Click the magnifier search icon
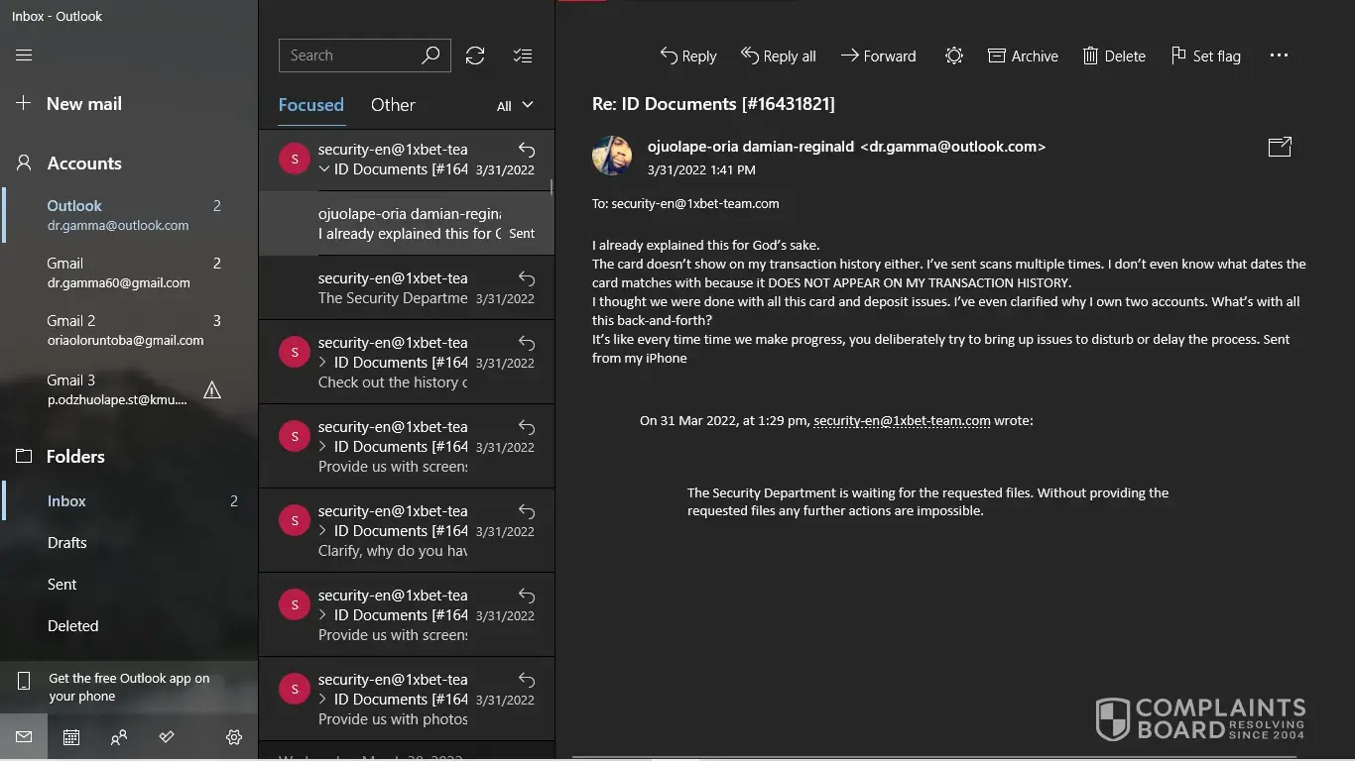Viewport: 1355px width, 761px height. 431,55
